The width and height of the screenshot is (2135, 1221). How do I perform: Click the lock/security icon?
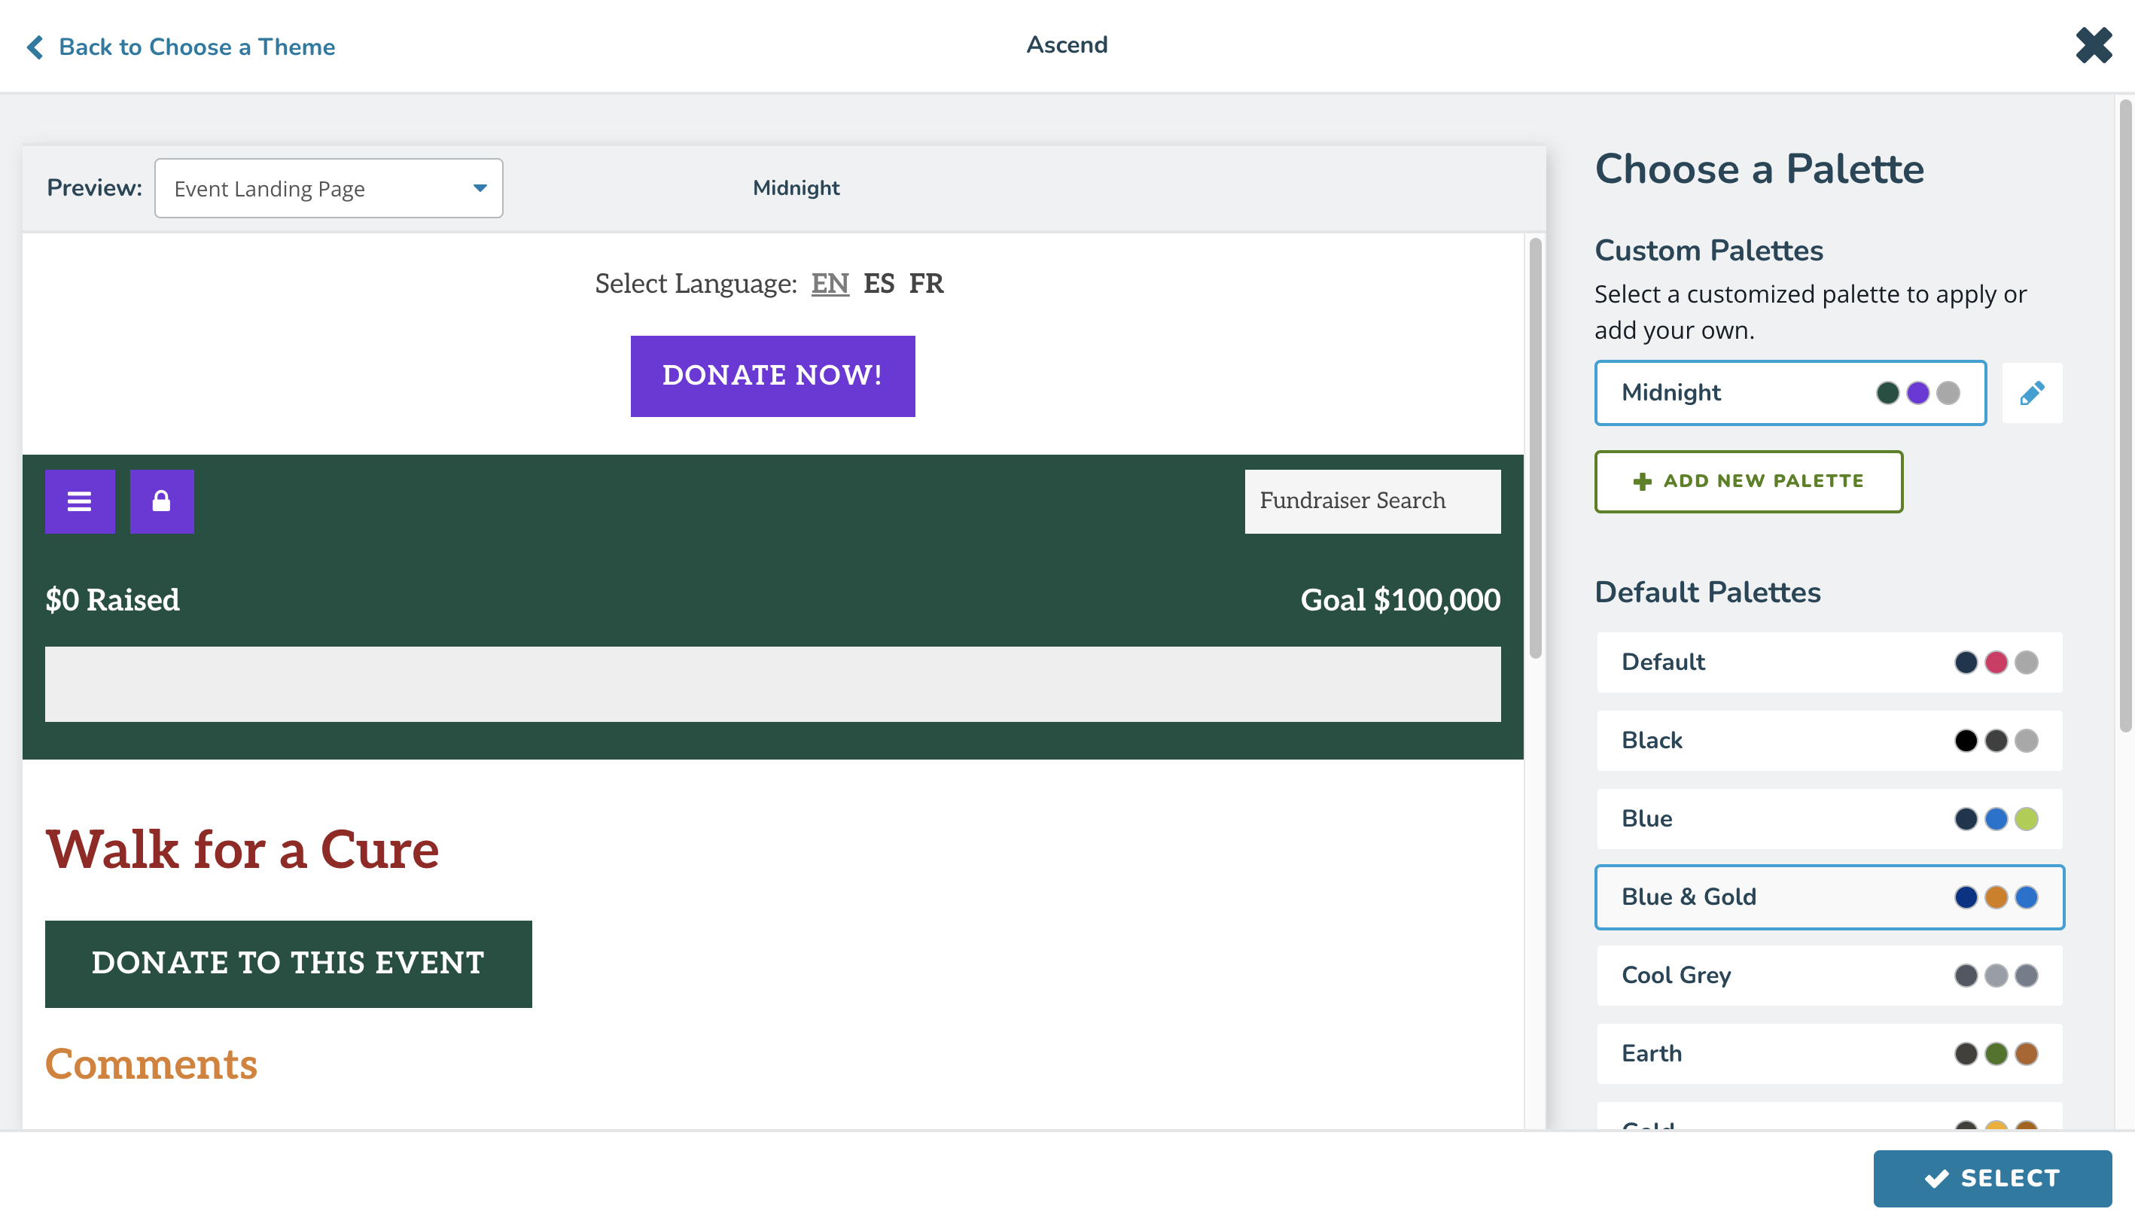tap(161, 501)
